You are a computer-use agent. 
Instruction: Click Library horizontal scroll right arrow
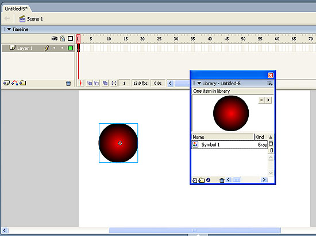(264, 179)
